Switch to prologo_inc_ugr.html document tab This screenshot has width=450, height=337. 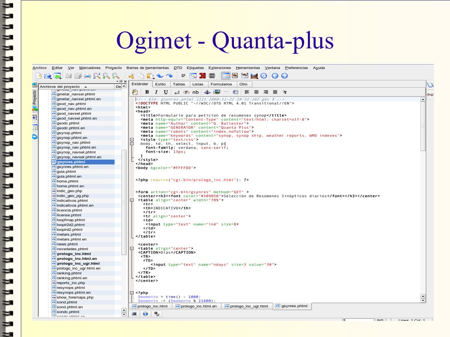pos(247,306)
